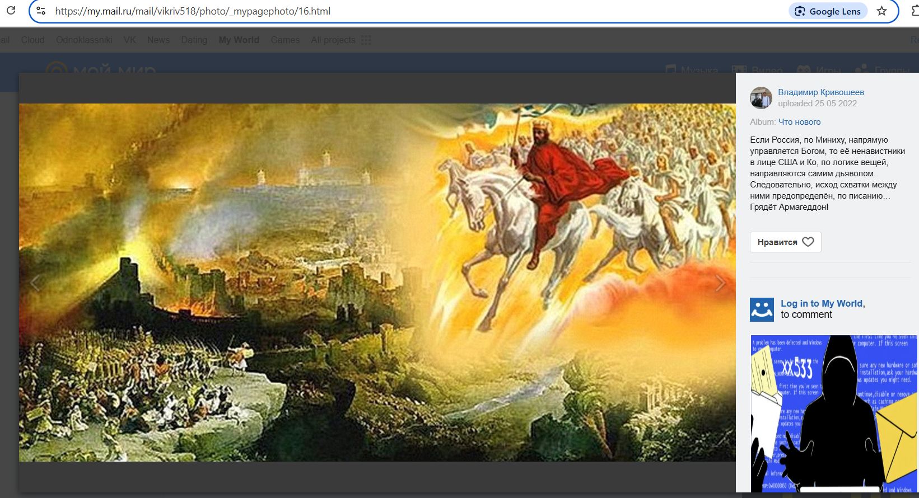Click the Log in to My World link

(822, 303)
